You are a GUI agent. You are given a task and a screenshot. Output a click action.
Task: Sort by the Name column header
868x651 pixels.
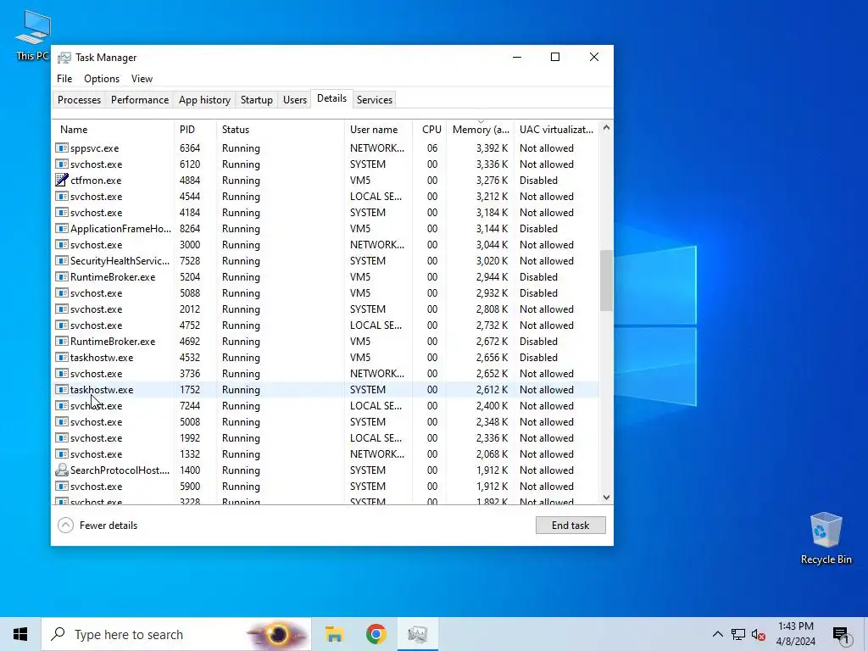[114, 130]
